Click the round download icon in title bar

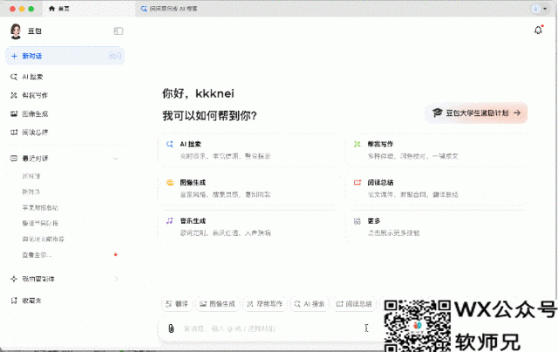535,9
